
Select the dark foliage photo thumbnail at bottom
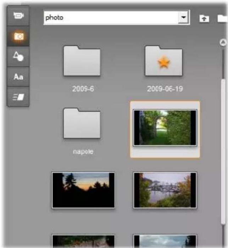pyautogui.click(x=83, y=241)
